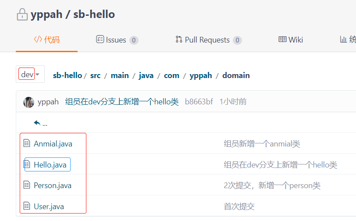Click the lock icon beside repository name

point(22,14)
